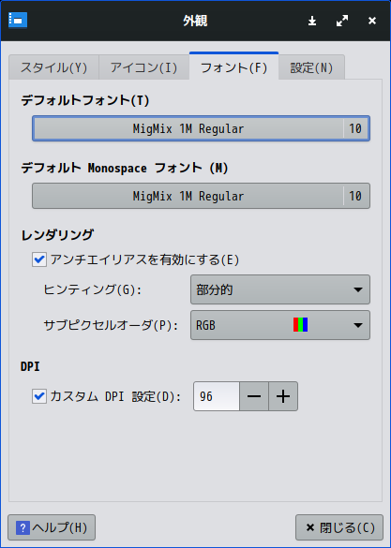This screenshot has height=548, width=391.
Task: Increase DPI with the plus button
Action: click(283, 396)
